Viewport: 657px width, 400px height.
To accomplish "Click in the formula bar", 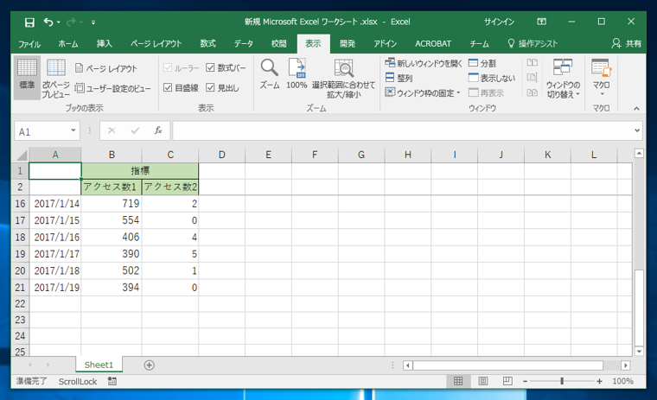I will click(402, 131).
